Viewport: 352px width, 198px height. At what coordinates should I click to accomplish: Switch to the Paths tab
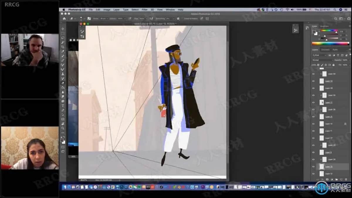[x=335, y=50]
